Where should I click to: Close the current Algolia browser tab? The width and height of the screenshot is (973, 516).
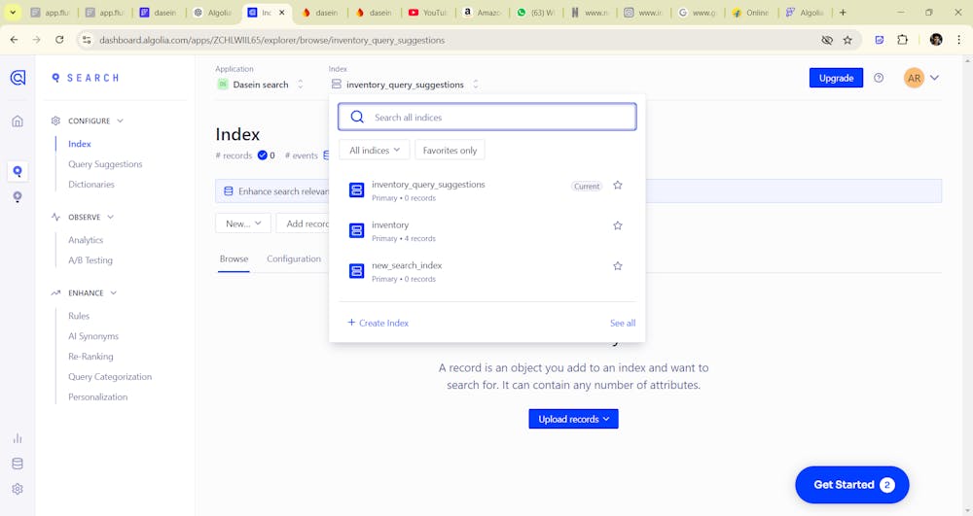click(x=282, y=13)
